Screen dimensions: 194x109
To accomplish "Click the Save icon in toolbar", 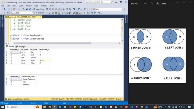I will 27,9.
